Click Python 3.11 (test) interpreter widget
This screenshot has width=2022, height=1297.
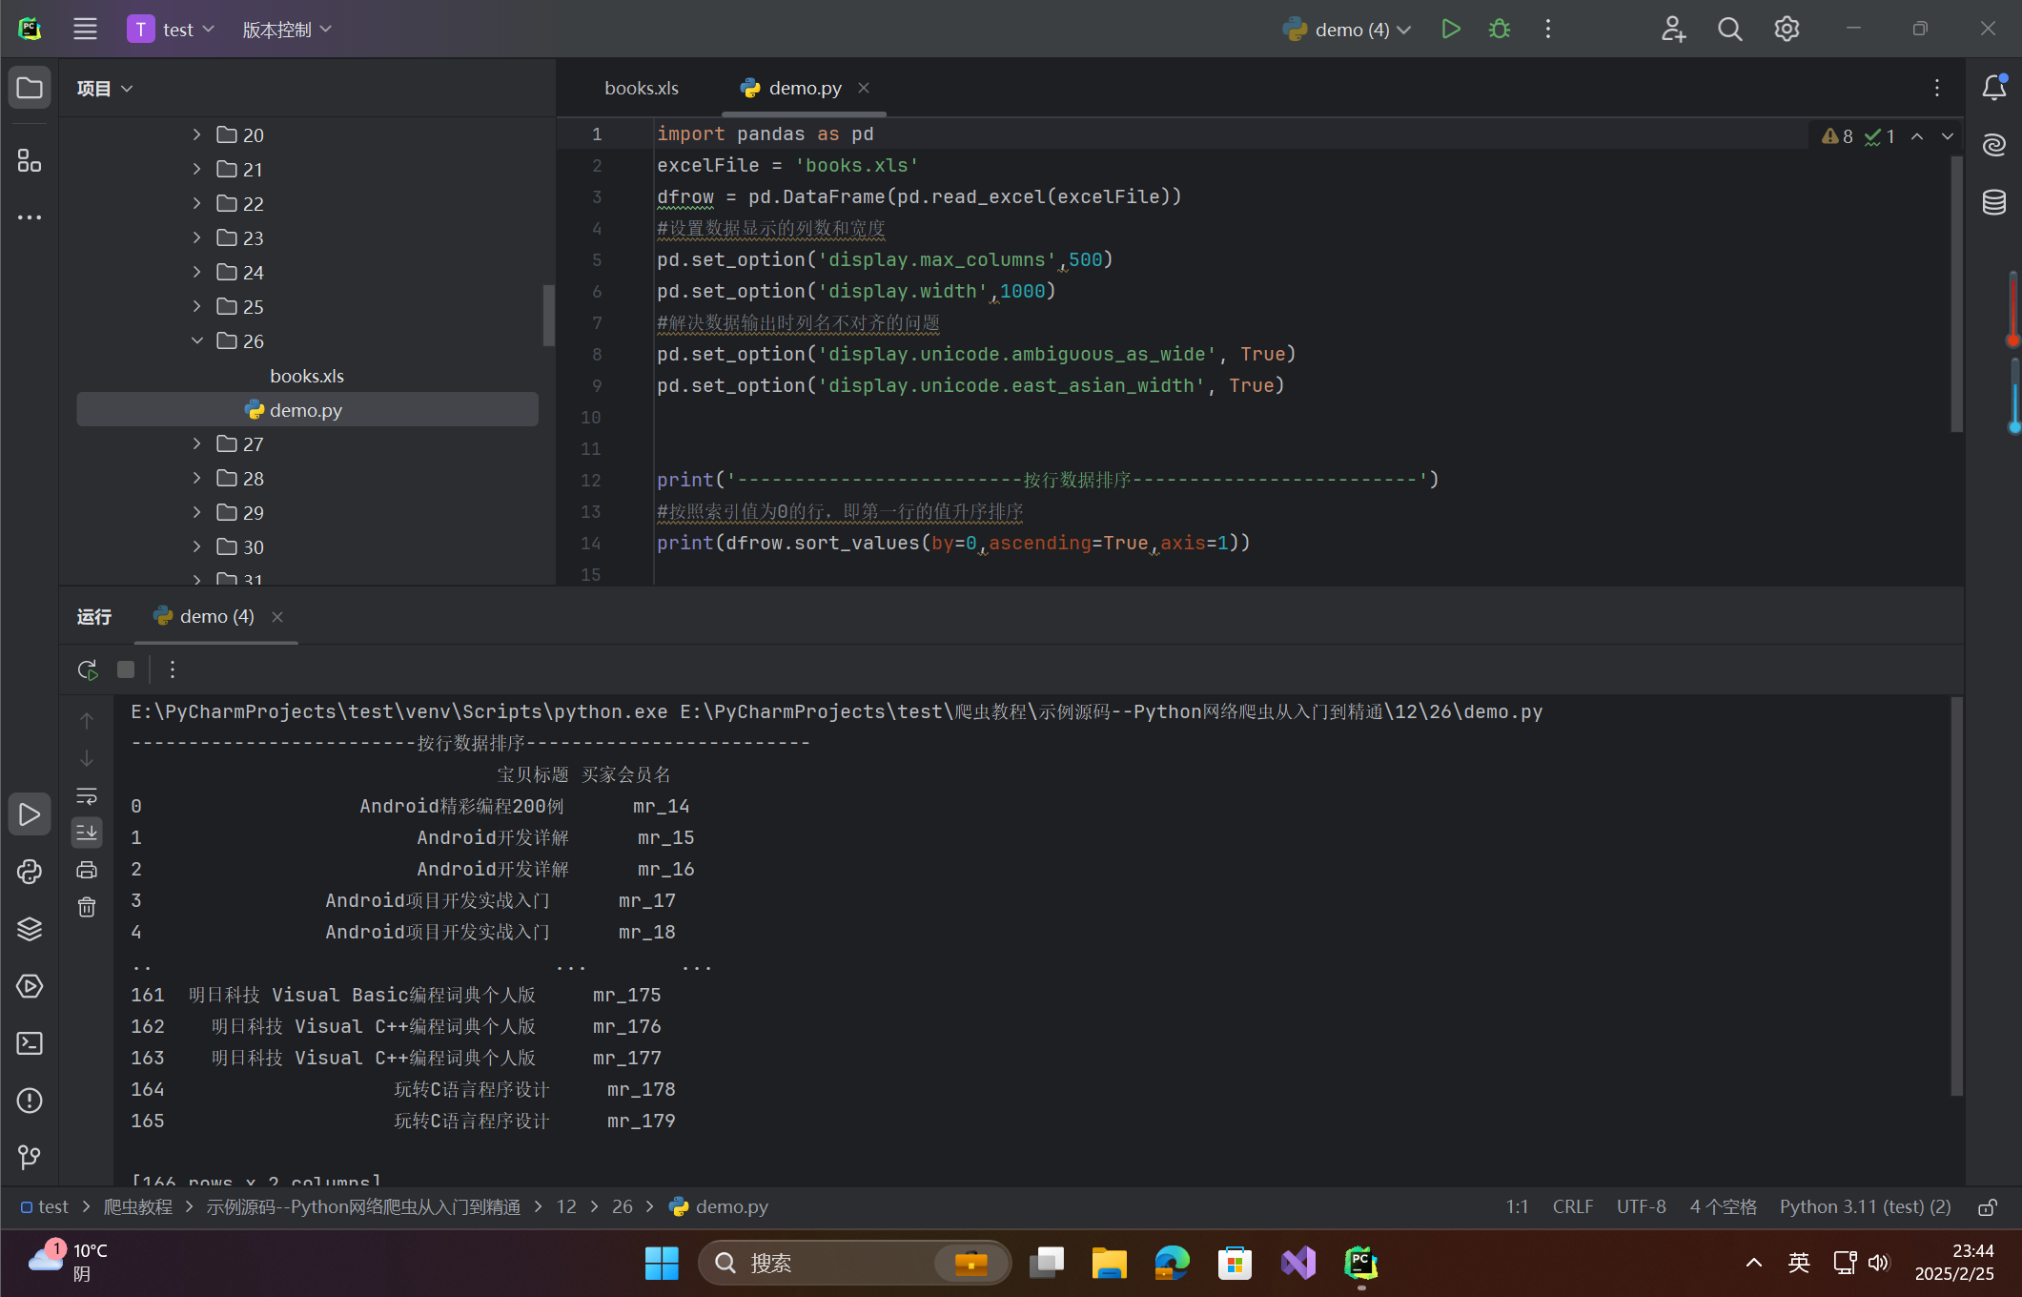(x=1866, y=1207)
